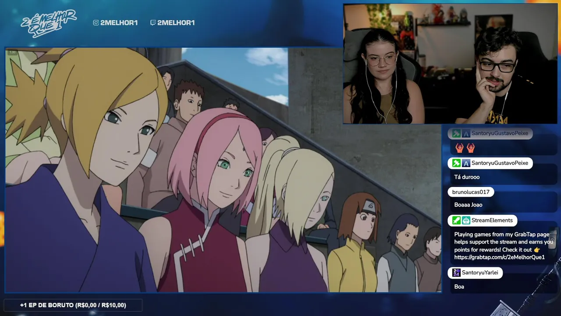The image size is (561, 316).
Task: Click the StreamElements username
Action: pos(492,220)
